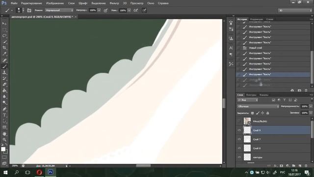Open the brush Mode dropdown Нормальный

[59, 10]
